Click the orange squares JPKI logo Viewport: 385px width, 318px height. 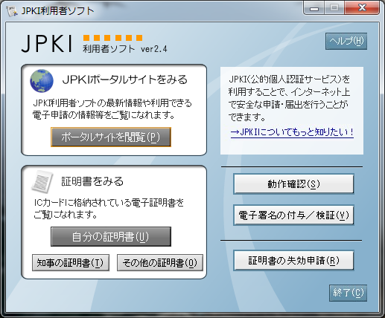(112, 38)
